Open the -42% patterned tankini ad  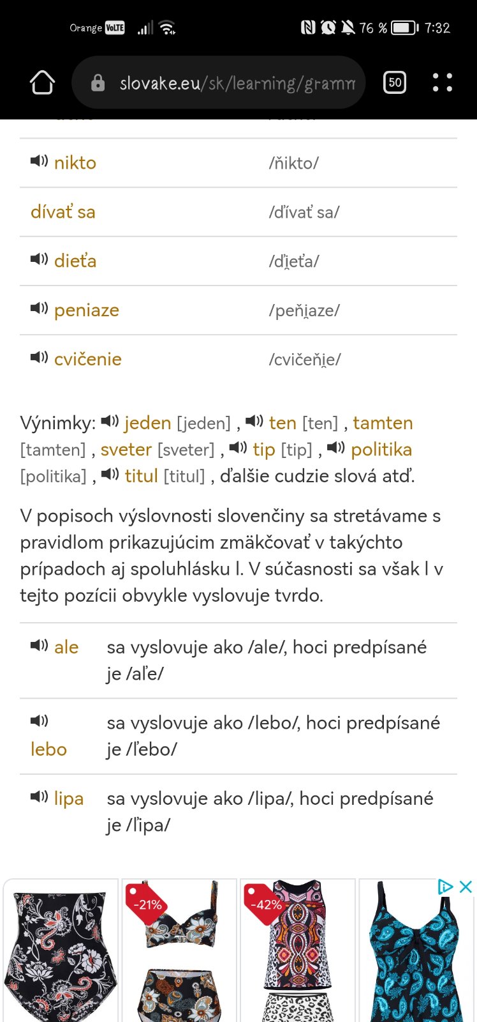pyautogui.click(x=297, y=952)
